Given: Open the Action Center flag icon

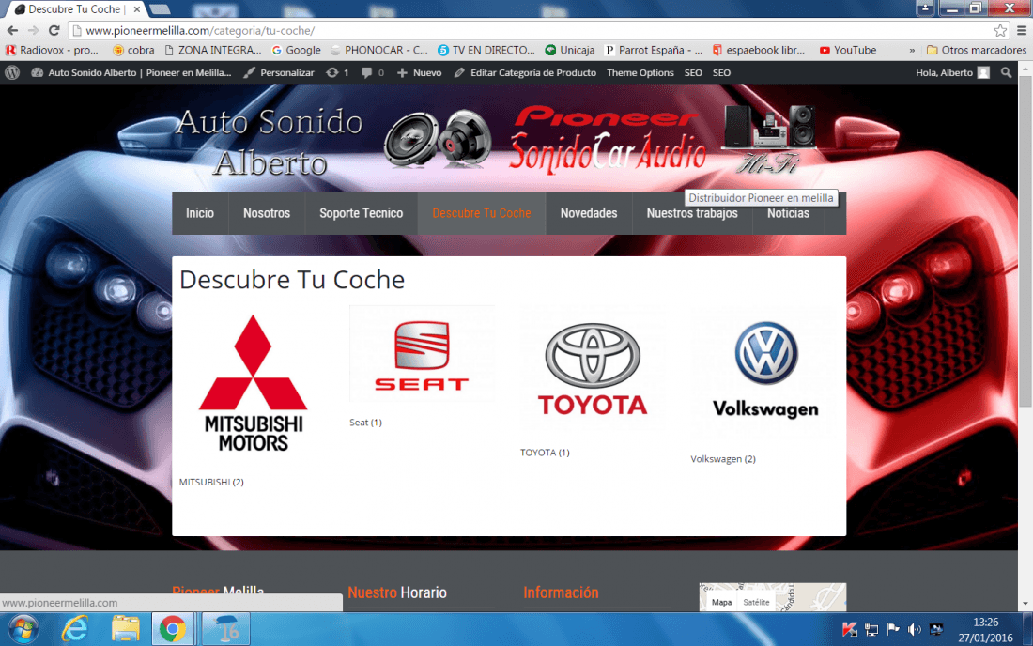Looking at the screenshot, I should pos(893,629).
